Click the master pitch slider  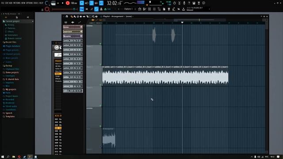[x=65, y=9]
